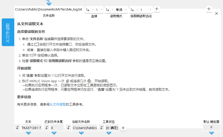Viewport: 223px width, 137px height.
Task: Switch 读取模式 to next option
Action: coord(126,10)
